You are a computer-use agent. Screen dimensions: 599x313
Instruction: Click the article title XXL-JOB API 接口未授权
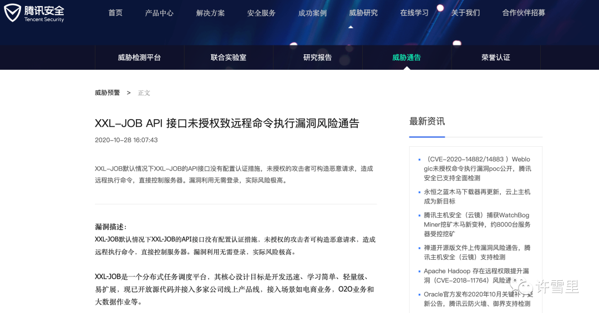point(227,124)
